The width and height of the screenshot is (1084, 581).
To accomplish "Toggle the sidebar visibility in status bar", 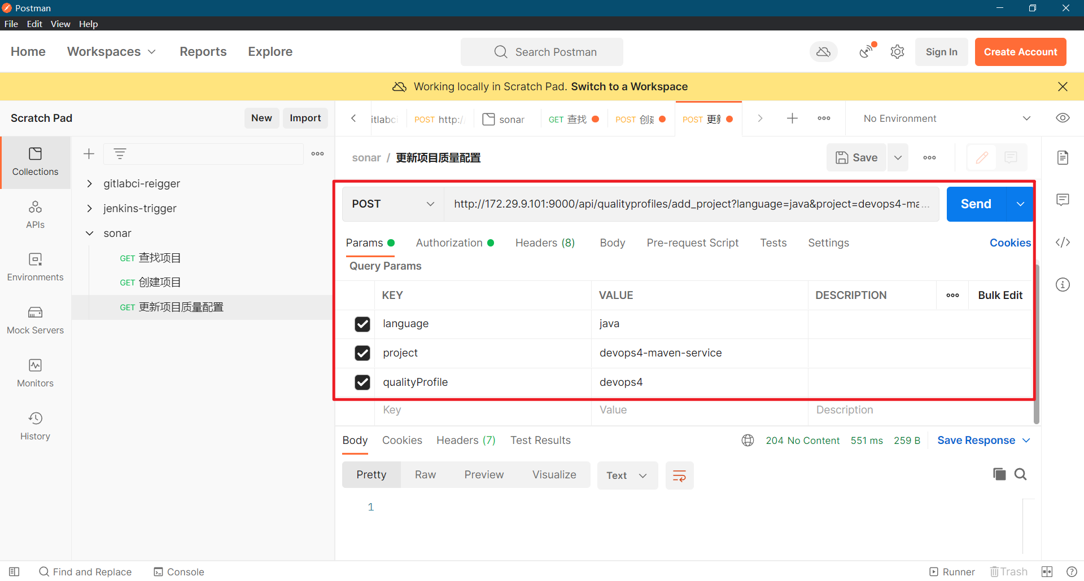I will 14,571.
